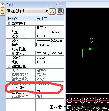109x111 pixels.
Task: Click the 视图的单位 value 毫米
Action: click(40, 96)
